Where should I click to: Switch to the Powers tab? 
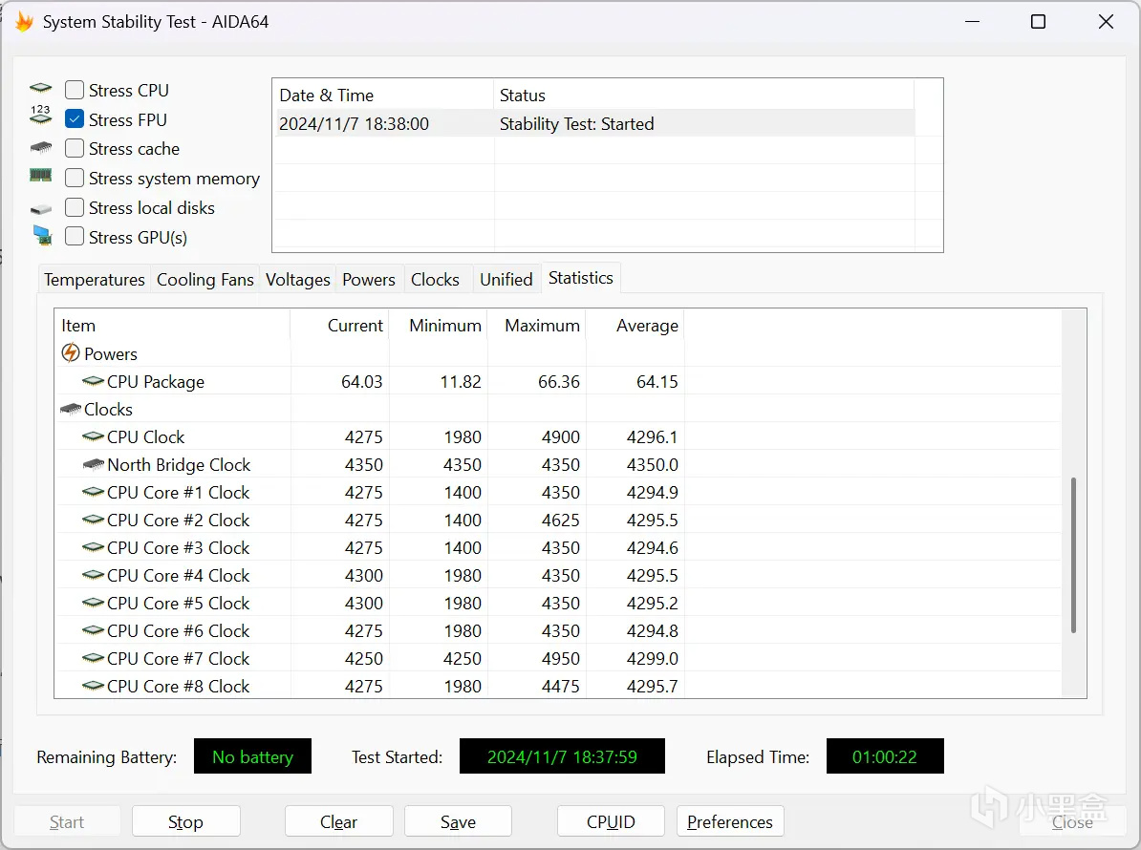click(x=369, y=279)
